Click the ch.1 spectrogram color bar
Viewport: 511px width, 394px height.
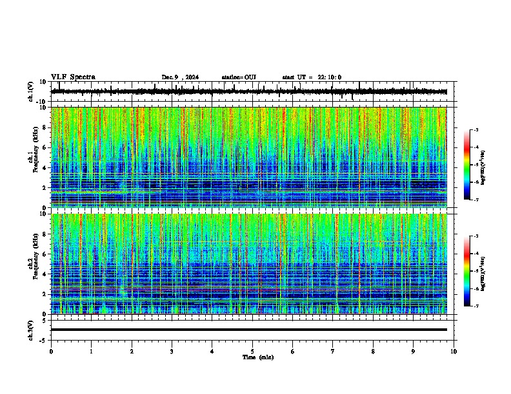click(x=467, y=165)
